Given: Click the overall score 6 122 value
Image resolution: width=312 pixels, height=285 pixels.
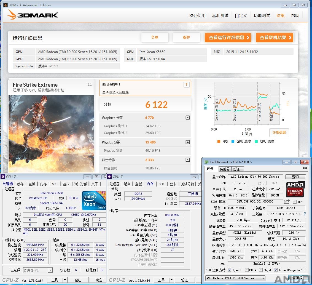Looking at the screenshot, I should [x=156, y=105].
